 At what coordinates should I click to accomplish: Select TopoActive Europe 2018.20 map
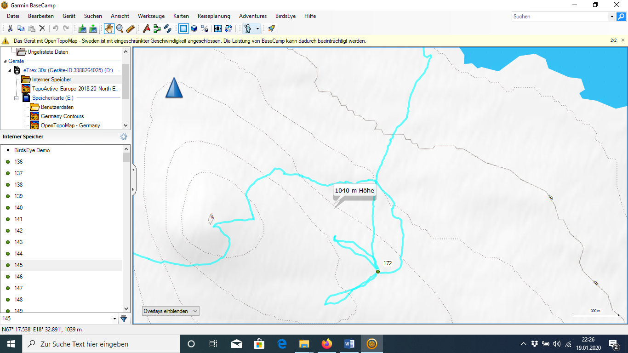(75, 89)
